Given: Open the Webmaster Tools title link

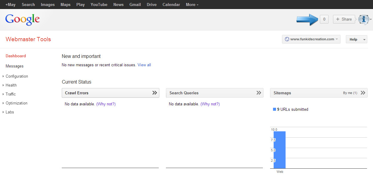Looking at the screenshot, I should click(28, 39).
